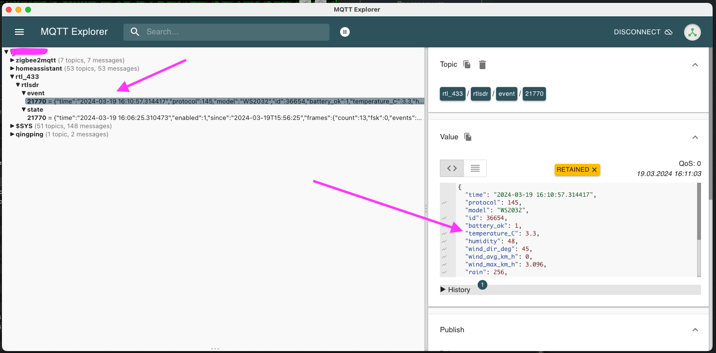Click the "wind_max_km_h": 3.096 line

pyautogui.click(x=505, y=265)
